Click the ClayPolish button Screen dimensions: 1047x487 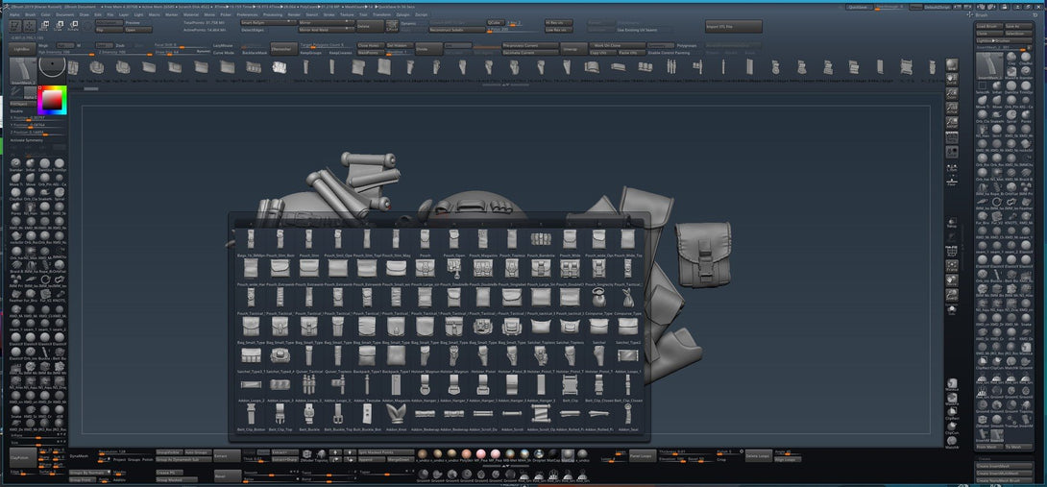pyautogui.click(x=23, y=457)
